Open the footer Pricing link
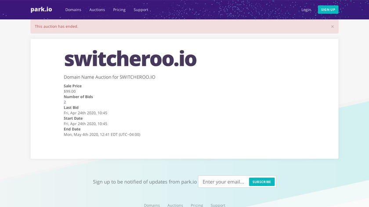Viewport: 369px width, 207px height. [197, 205]
